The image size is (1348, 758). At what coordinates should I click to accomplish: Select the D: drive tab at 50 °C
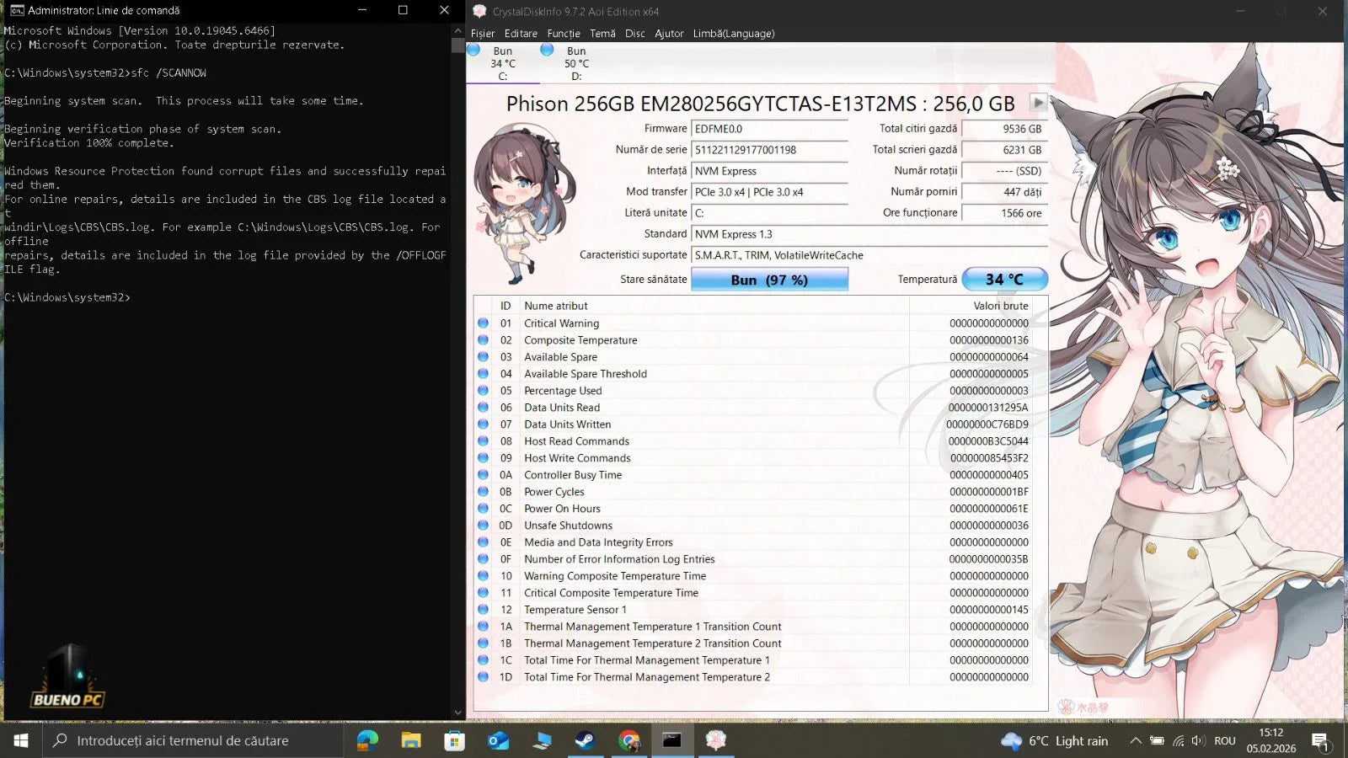(x=576, y=63)
